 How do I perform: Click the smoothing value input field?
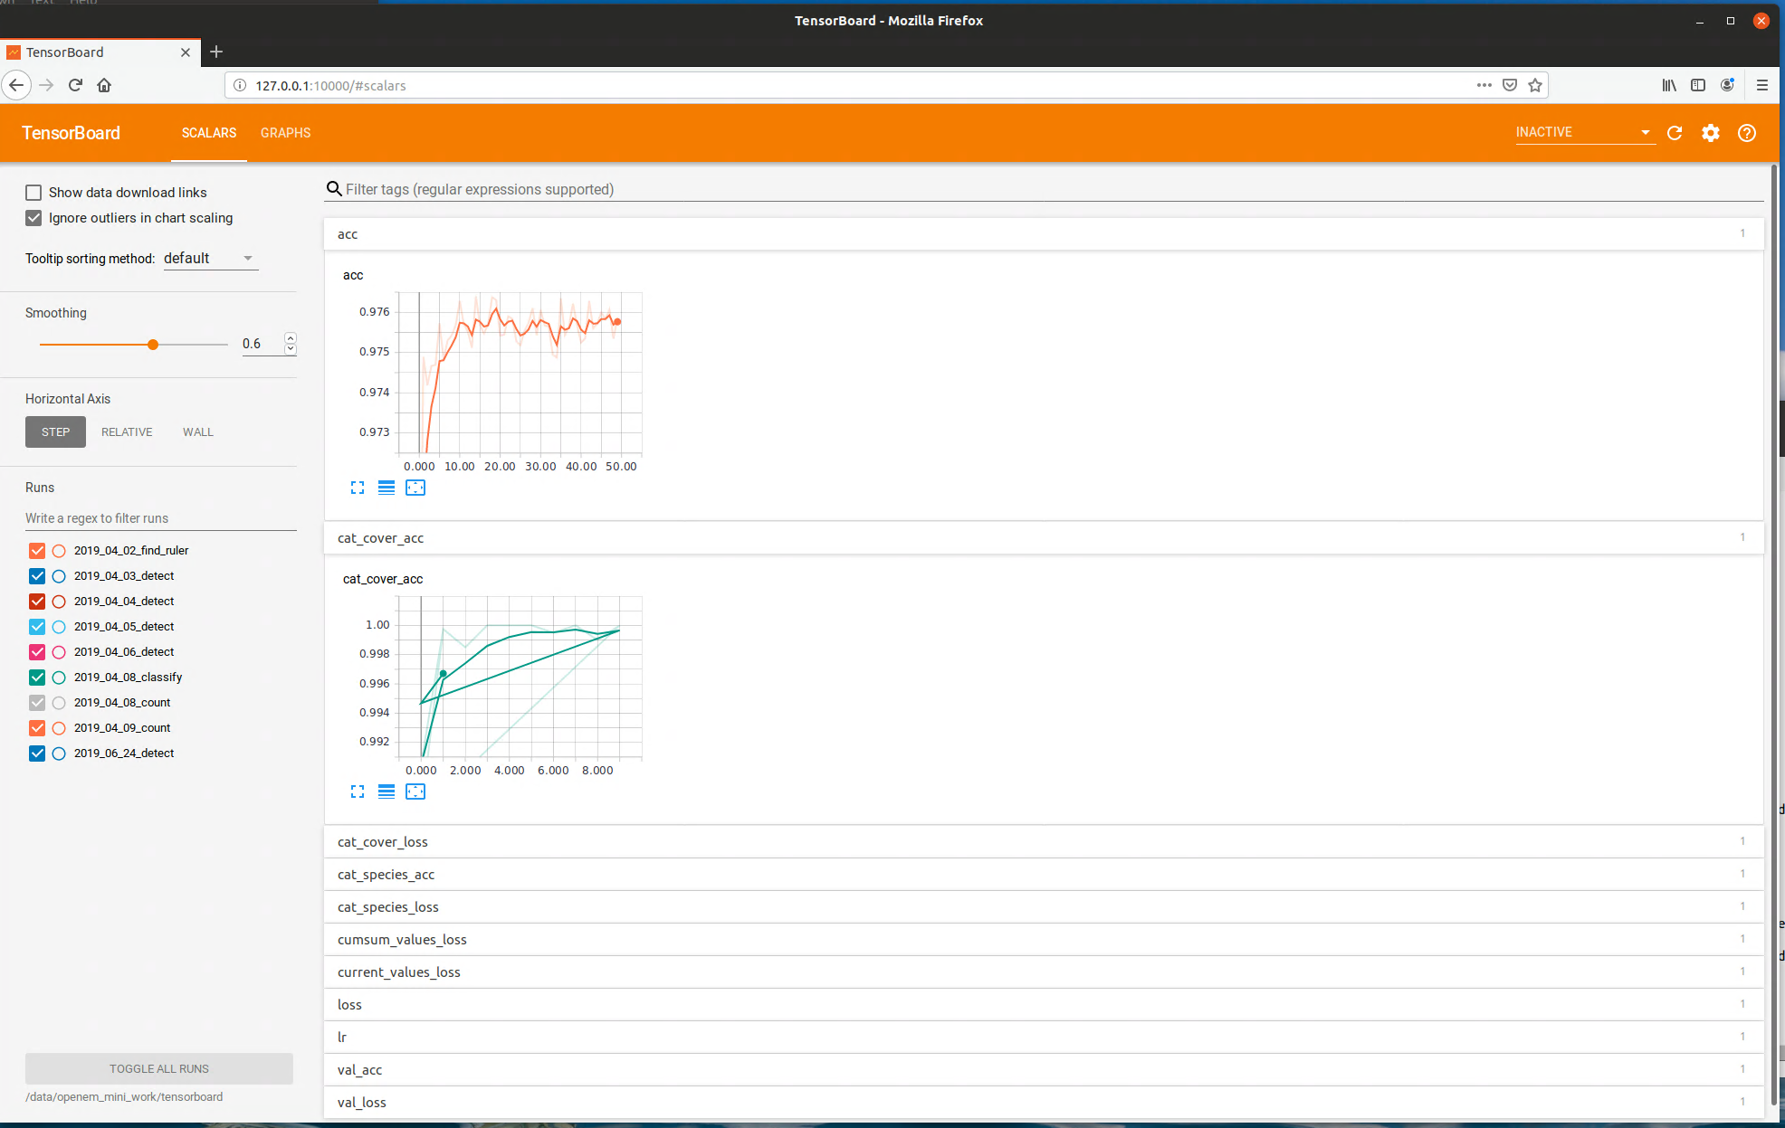[262, 344]
